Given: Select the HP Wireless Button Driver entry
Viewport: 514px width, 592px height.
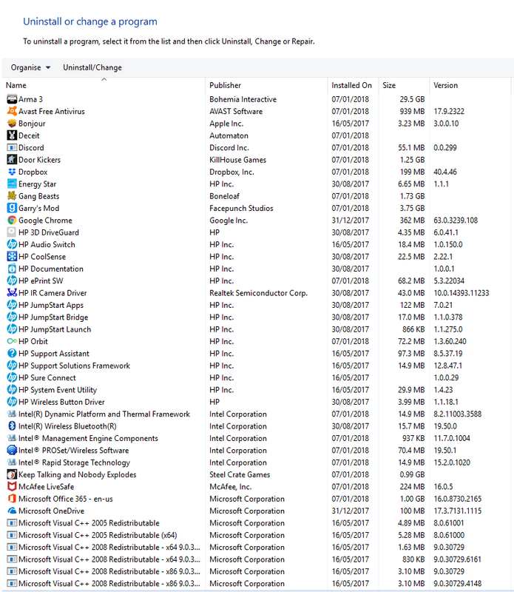Looking at the screenshot, I should 257,402.
